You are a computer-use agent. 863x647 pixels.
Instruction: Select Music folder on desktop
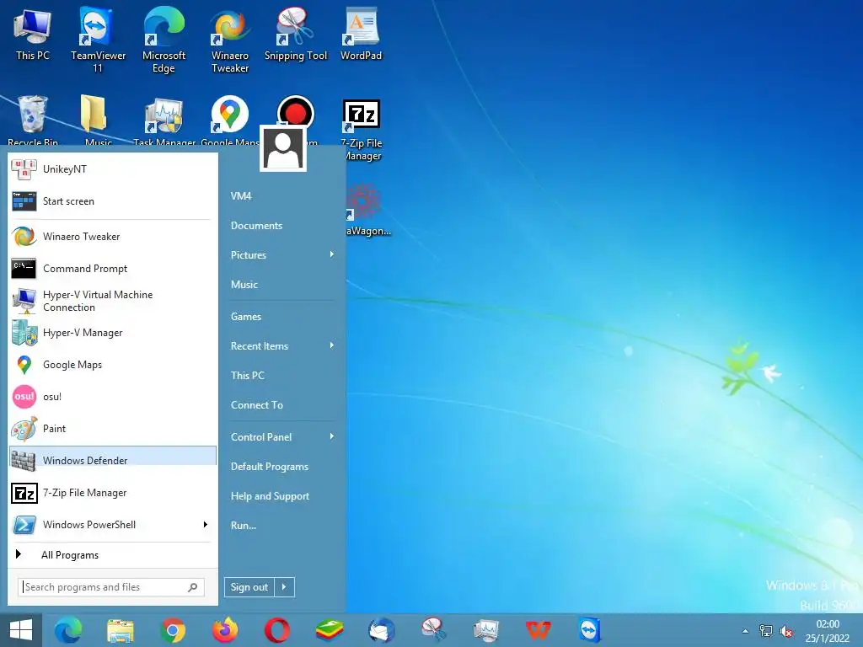pos(98,121)
